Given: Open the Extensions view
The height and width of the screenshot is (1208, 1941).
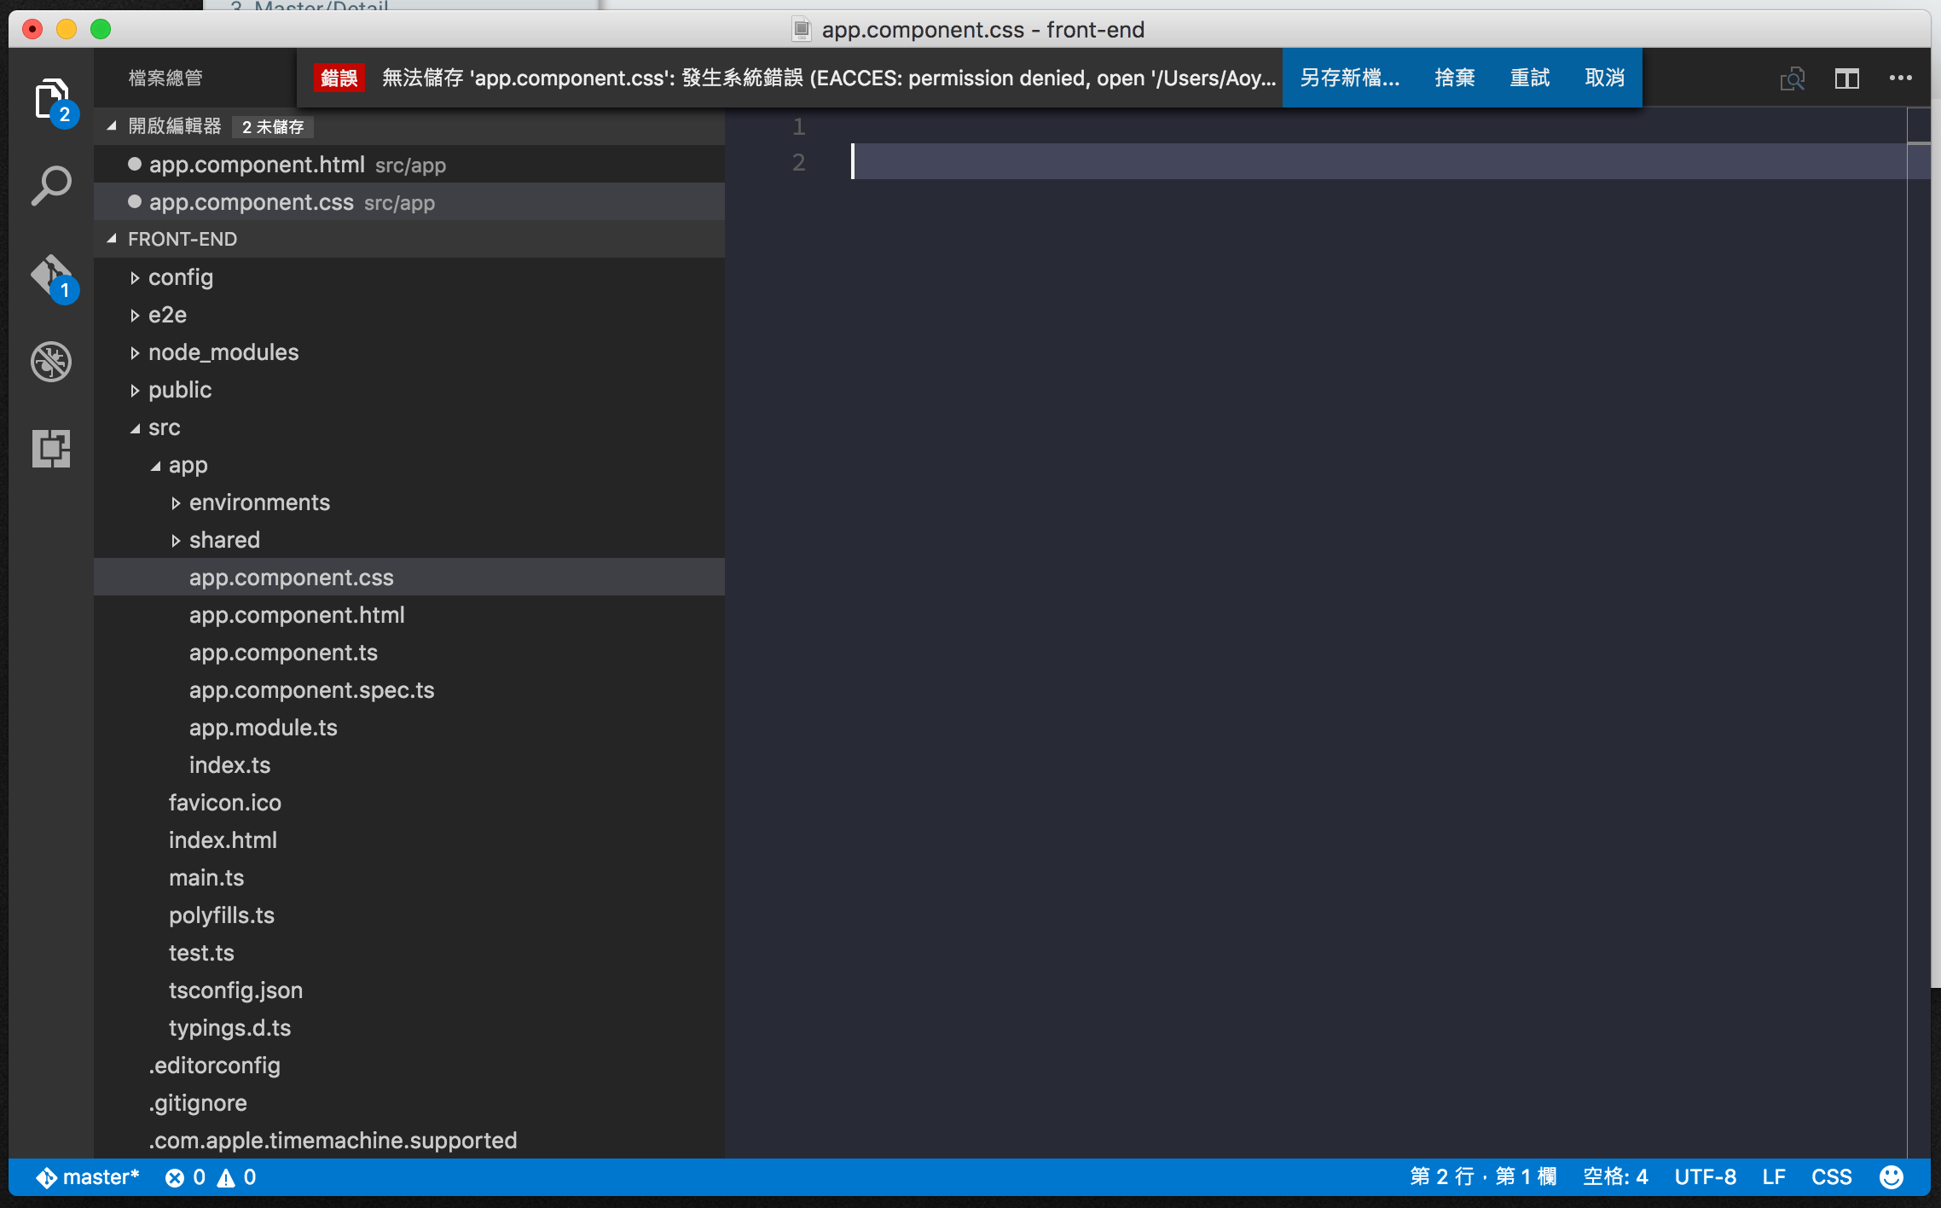Looking at the screenshot, I should [50, 448].
